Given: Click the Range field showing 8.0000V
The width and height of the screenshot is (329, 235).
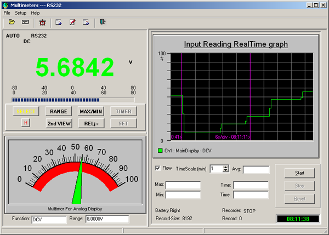Looking at the screenshot, I should coord(107,219).
